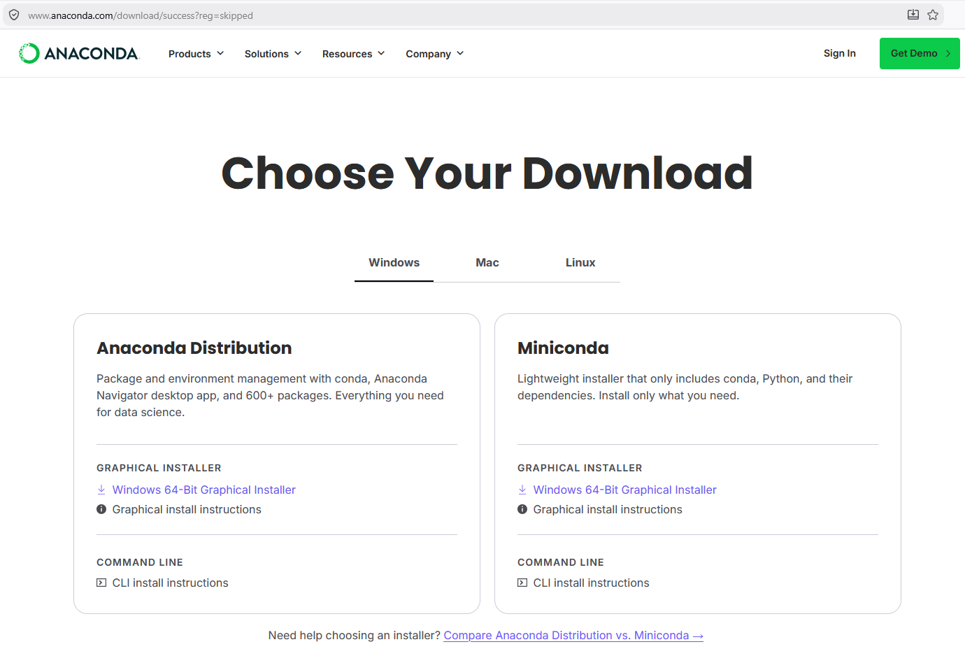Click the arrow icon on Get Demo button
Viewport: 965px width, 649px height.
tap(948, 53)
